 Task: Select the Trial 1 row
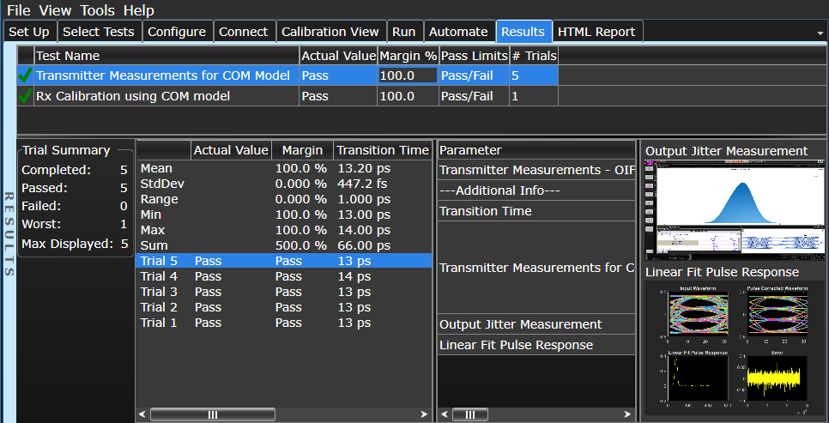pyautogui.click(x=284, y=323)
